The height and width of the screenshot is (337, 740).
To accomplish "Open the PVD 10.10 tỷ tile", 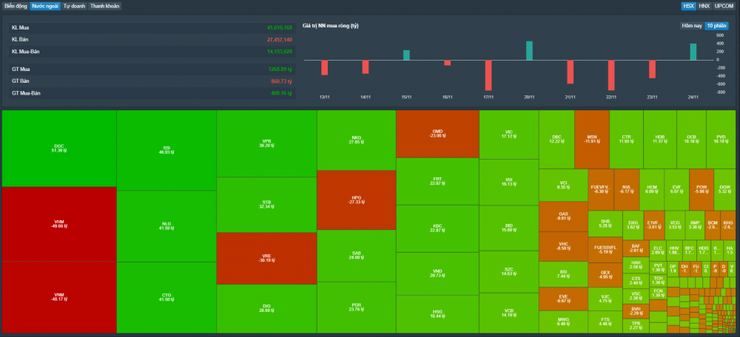I will click(x=721, y=140).
